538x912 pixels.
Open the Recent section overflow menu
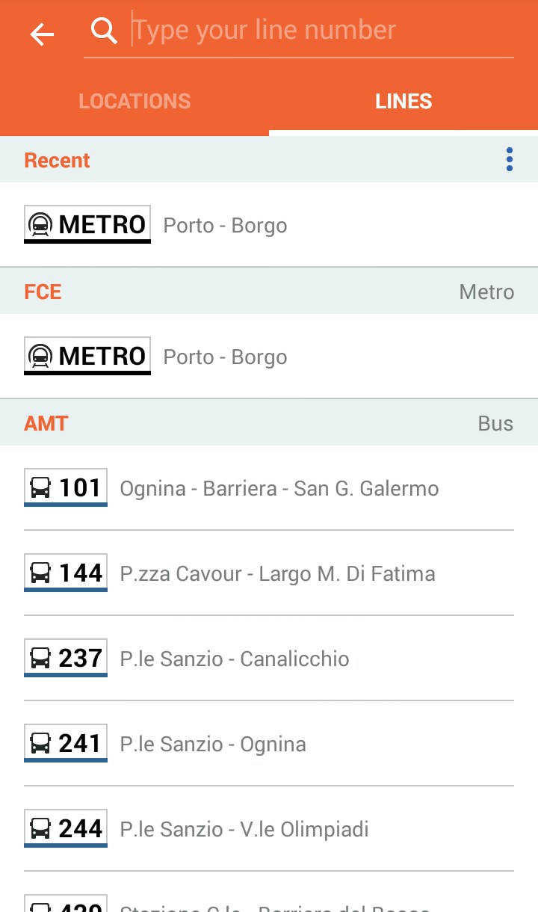click(x=510, y=159)
